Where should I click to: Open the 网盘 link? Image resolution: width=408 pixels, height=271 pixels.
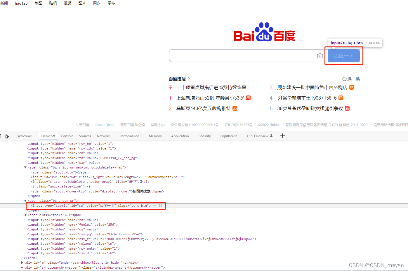[97, 3]
